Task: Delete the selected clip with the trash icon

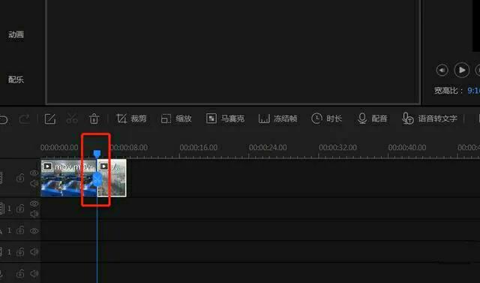Action: tap(94, 119)
